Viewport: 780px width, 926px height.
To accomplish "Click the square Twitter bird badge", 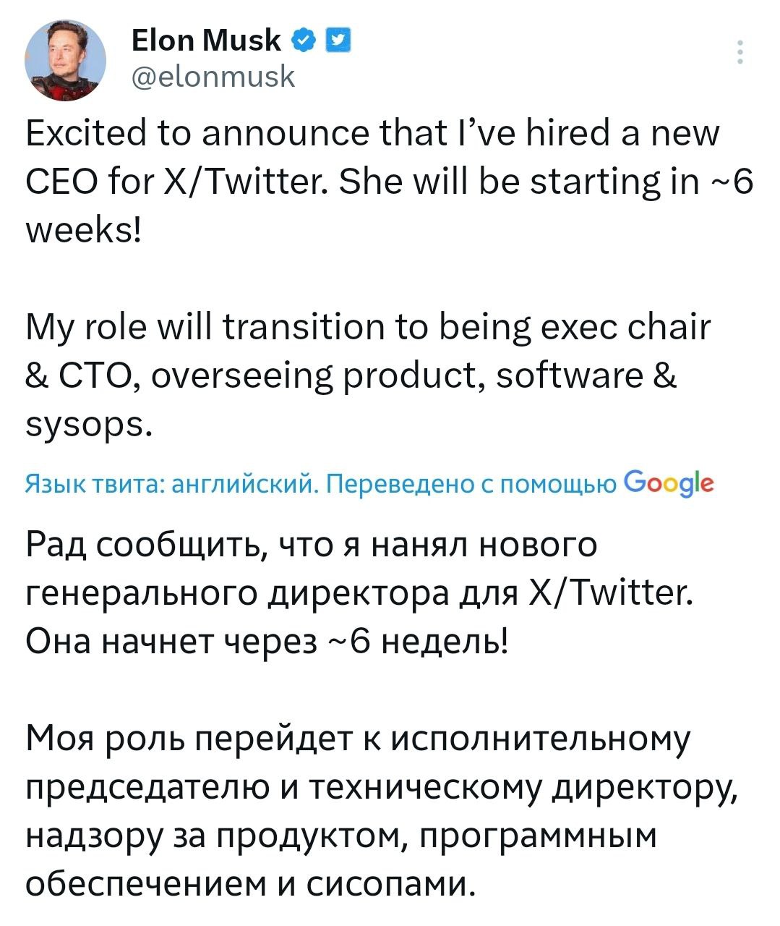I will tap(338, 41).
